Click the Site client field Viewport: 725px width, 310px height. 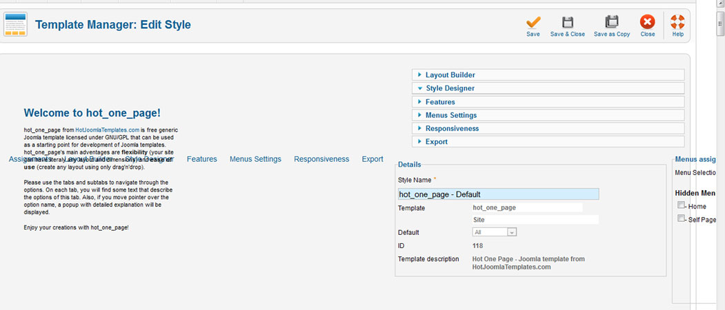[x=535, y=220]
